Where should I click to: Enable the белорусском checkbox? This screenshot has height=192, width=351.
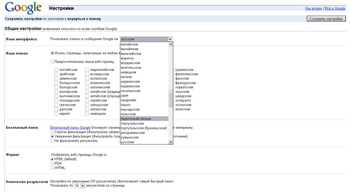click(x=56, y=83)
